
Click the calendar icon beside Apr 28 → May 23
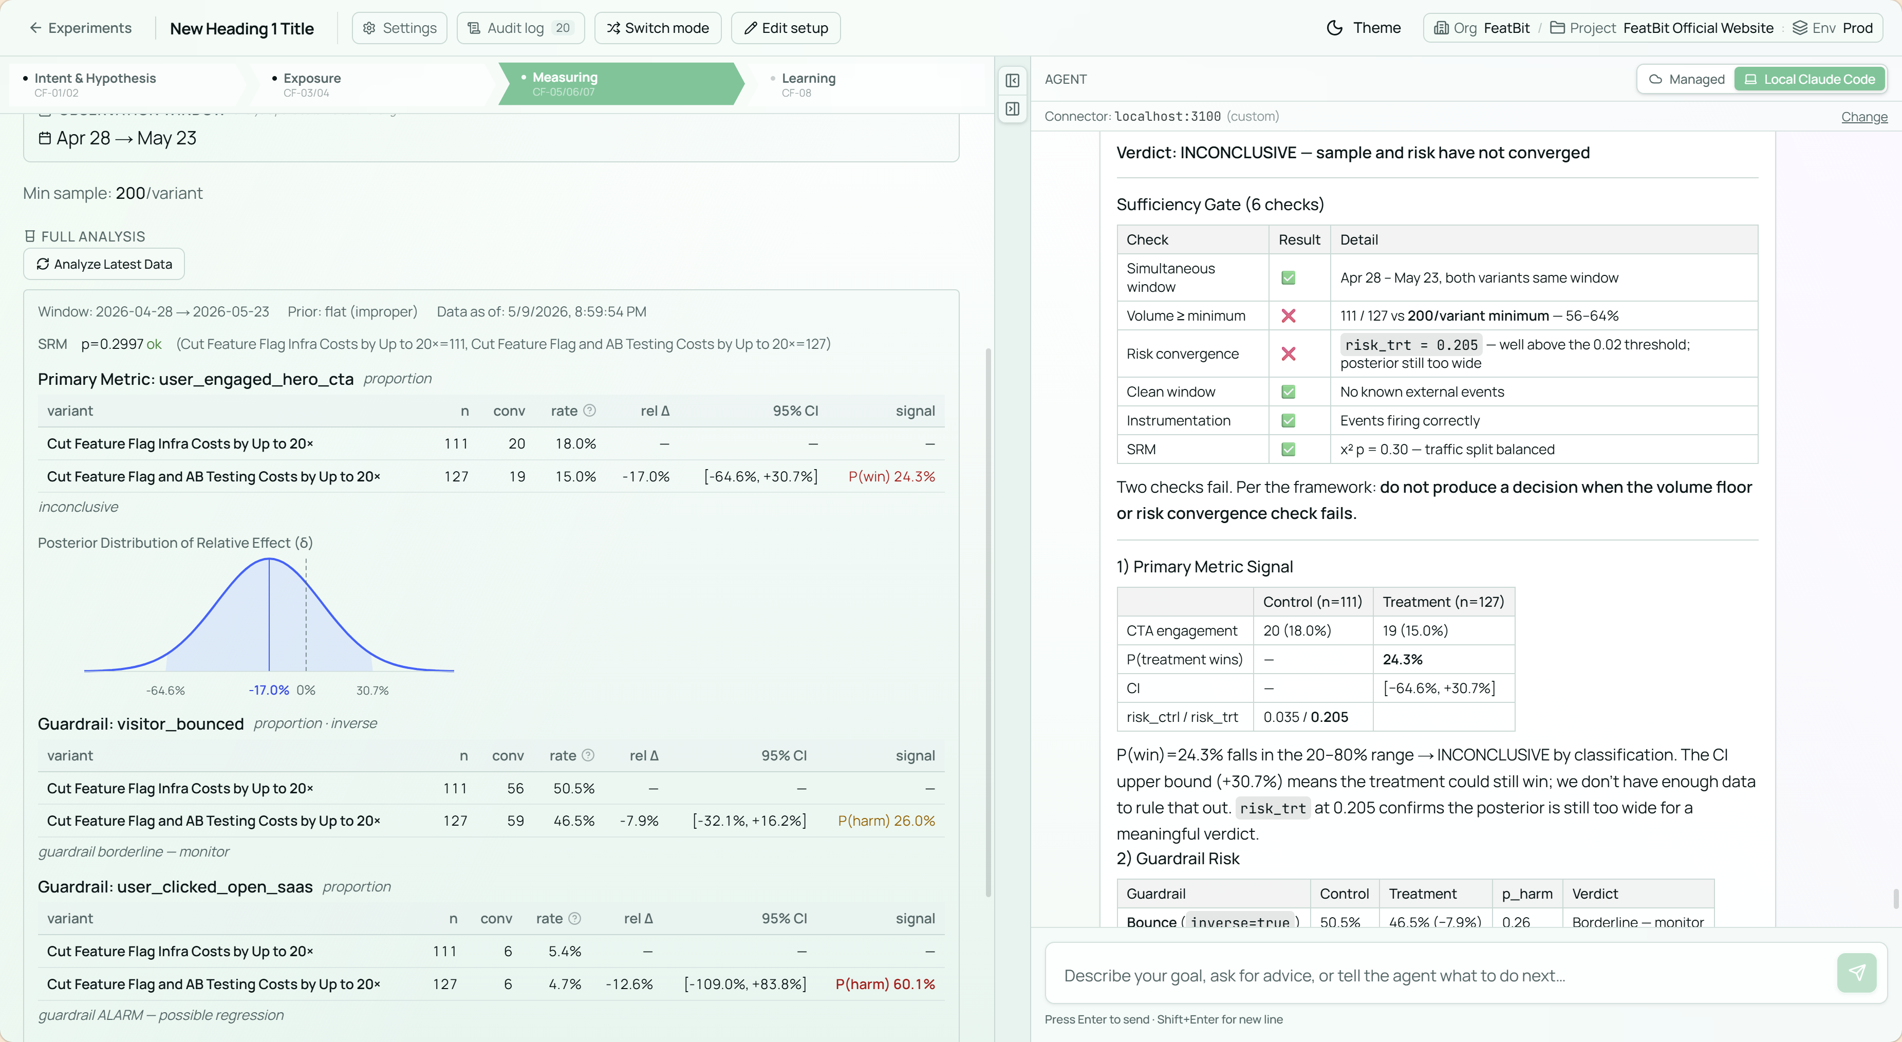pos(45,138)
